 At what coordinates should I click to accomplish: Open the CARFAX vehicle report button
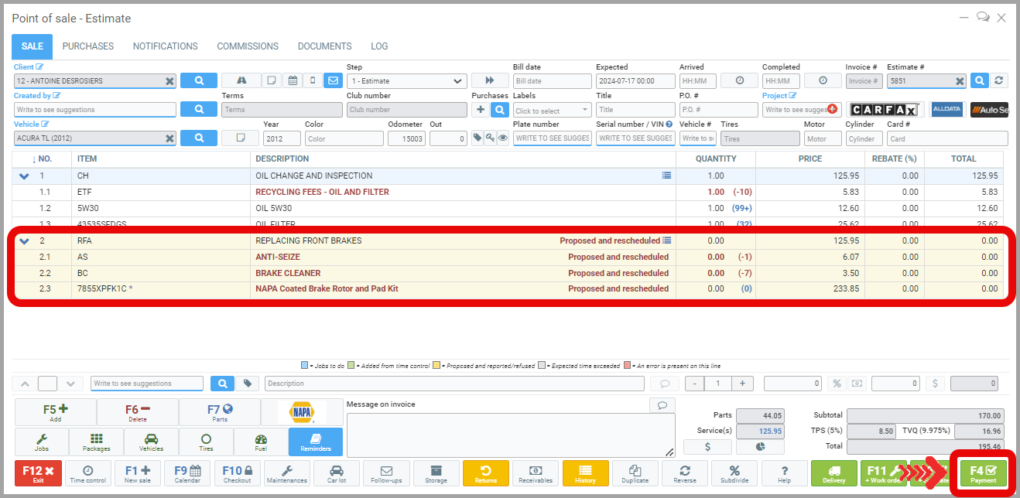tap(886, 110)
